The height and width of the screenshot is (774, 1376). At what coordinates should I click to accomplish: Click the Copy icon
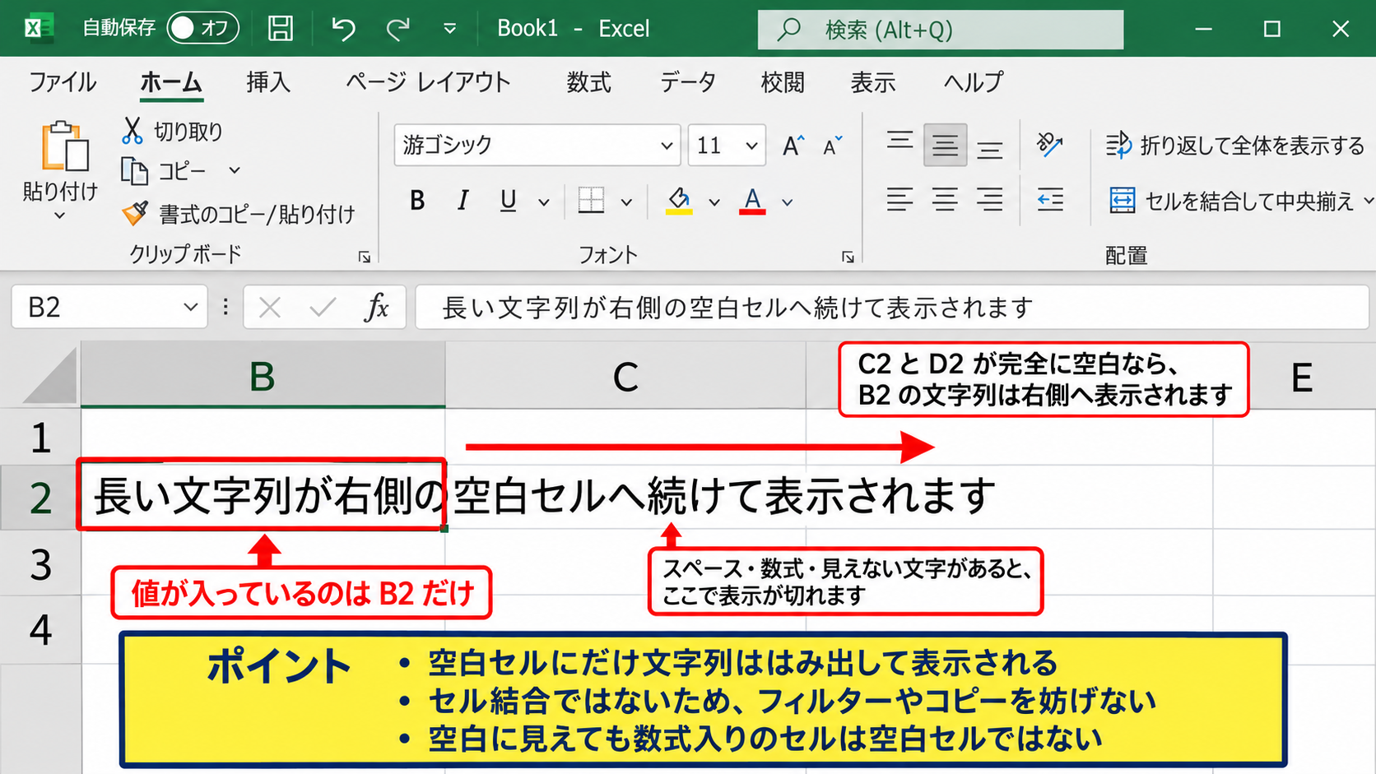134,170
